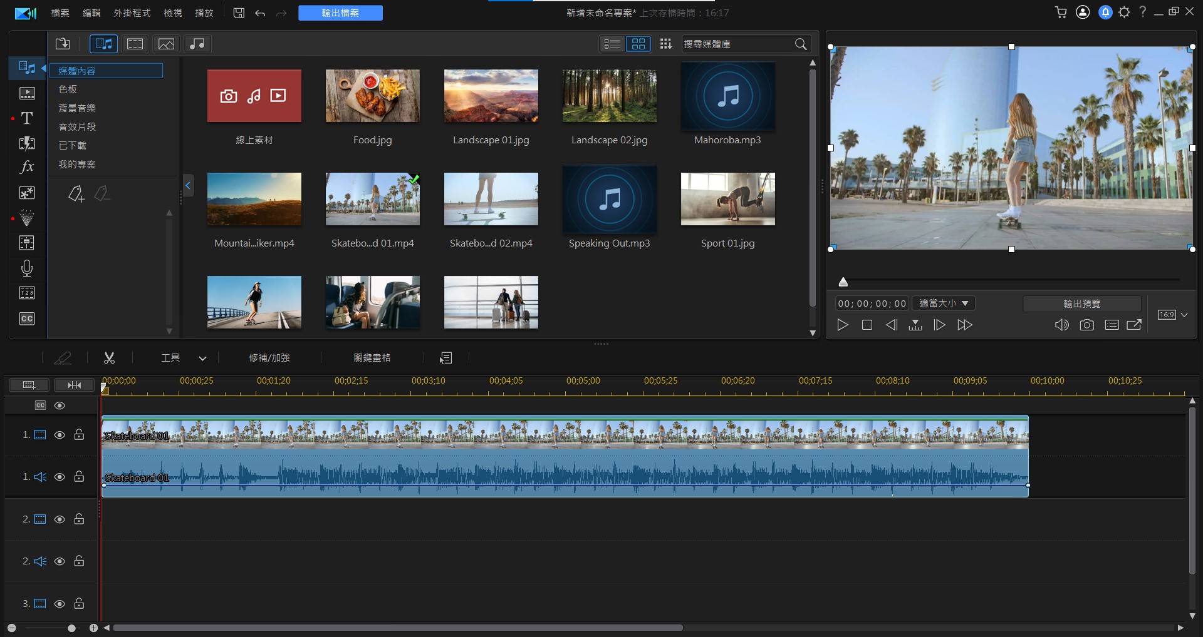Click the import media folder icon

point(63,44)
